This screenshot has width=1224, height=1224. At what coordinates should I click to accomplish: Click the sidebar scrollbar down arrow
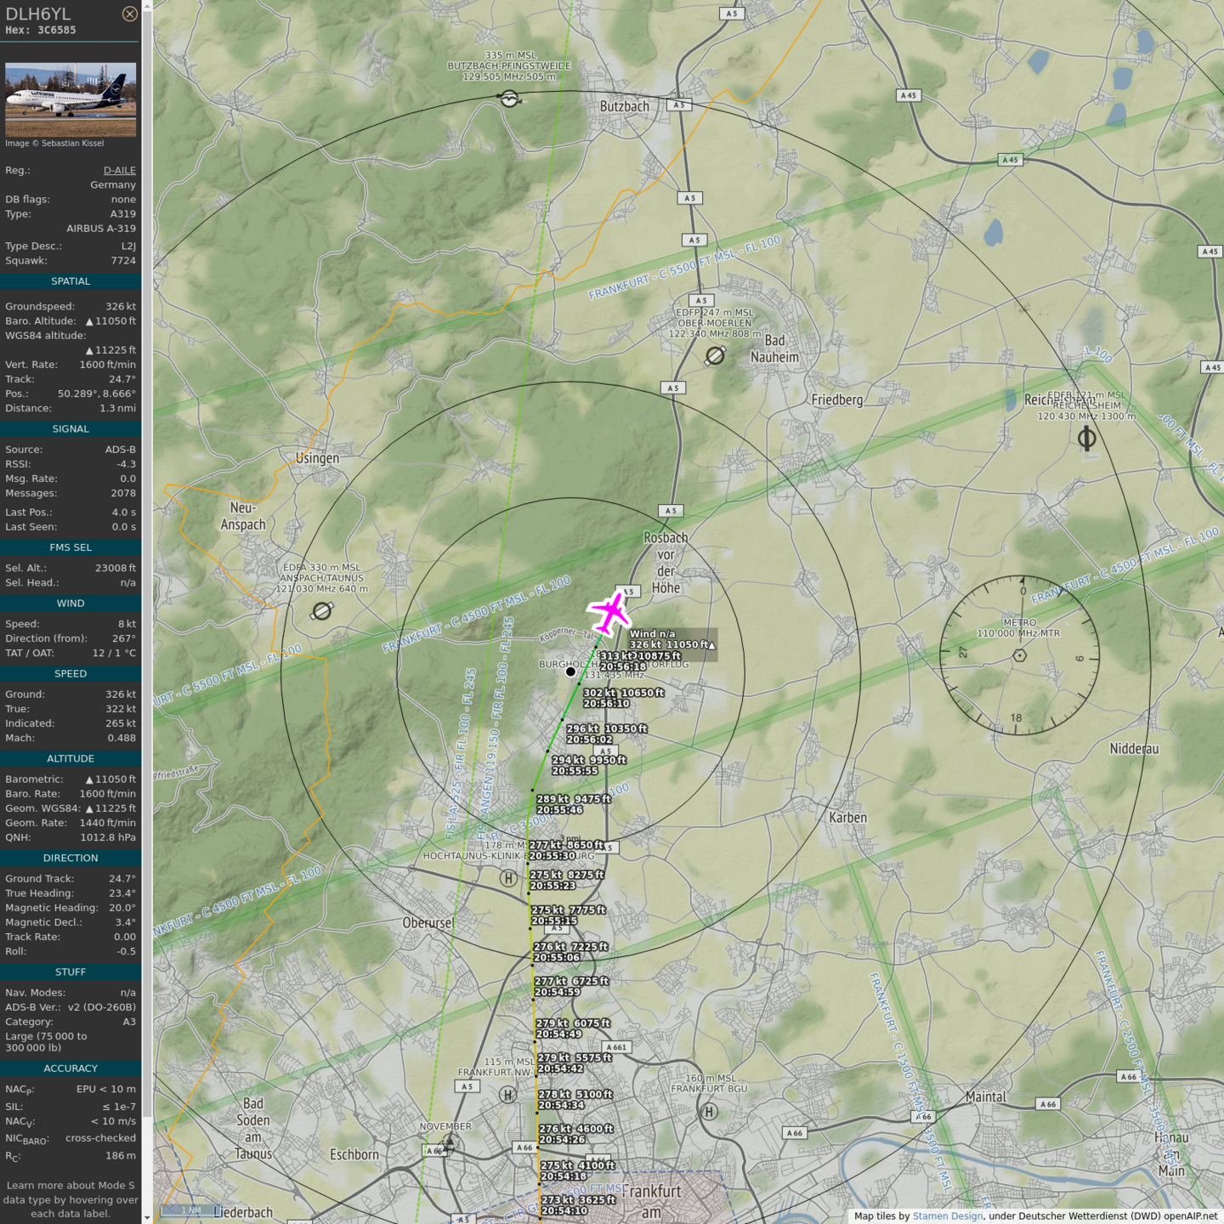tap(147, 1218)
